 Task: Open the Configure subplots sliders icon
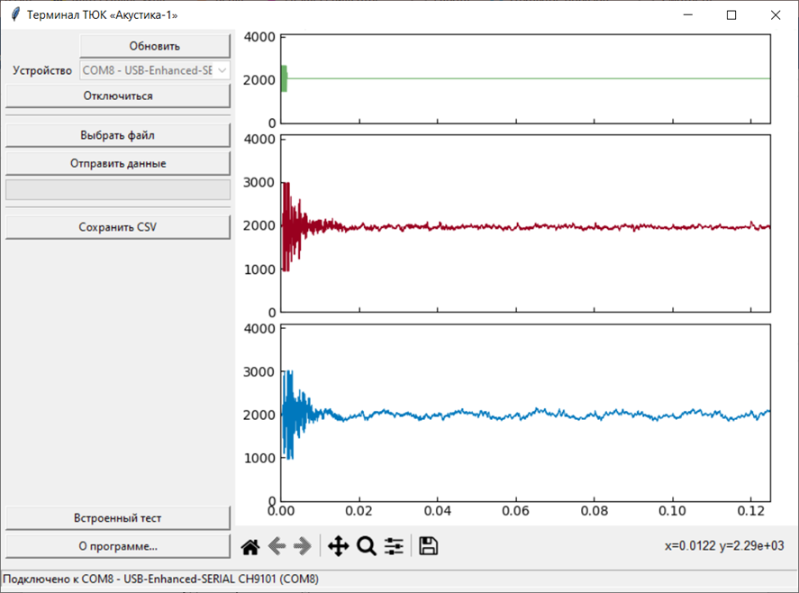tap(394, 546)
